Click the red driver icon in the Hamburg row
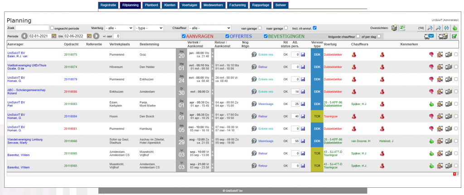464x195 pixels. [354, 129]
